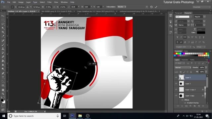Open the English: USA language dropdown
The image size is (212, 119).
(184, 47)
